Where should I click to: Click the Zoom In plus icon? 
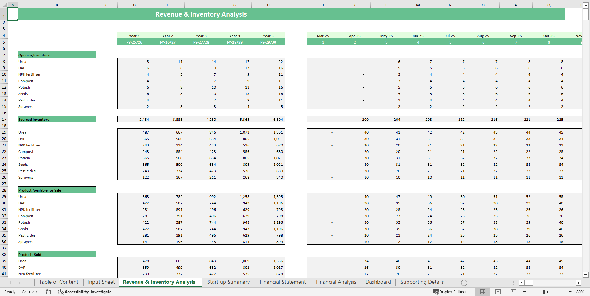[570, 292]
